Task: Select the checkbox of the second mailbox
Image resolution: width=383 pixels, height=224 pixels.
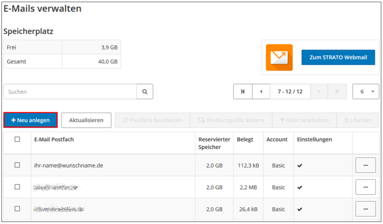Action: click(17, 187)
